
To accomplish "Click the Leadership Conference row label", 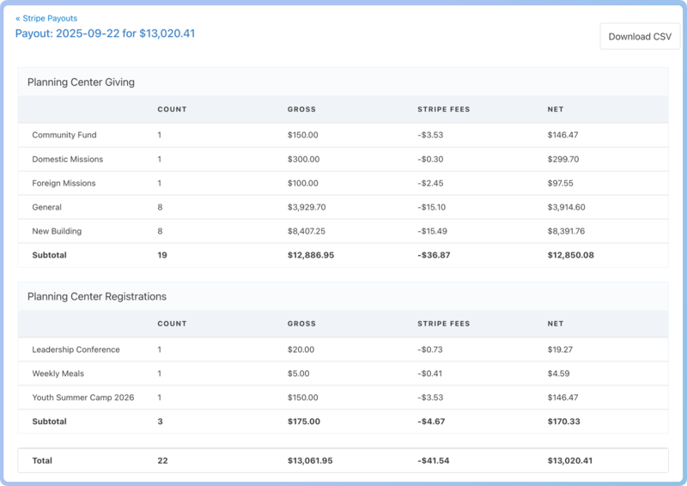I will pyautogui.click(x=76, y=349).
